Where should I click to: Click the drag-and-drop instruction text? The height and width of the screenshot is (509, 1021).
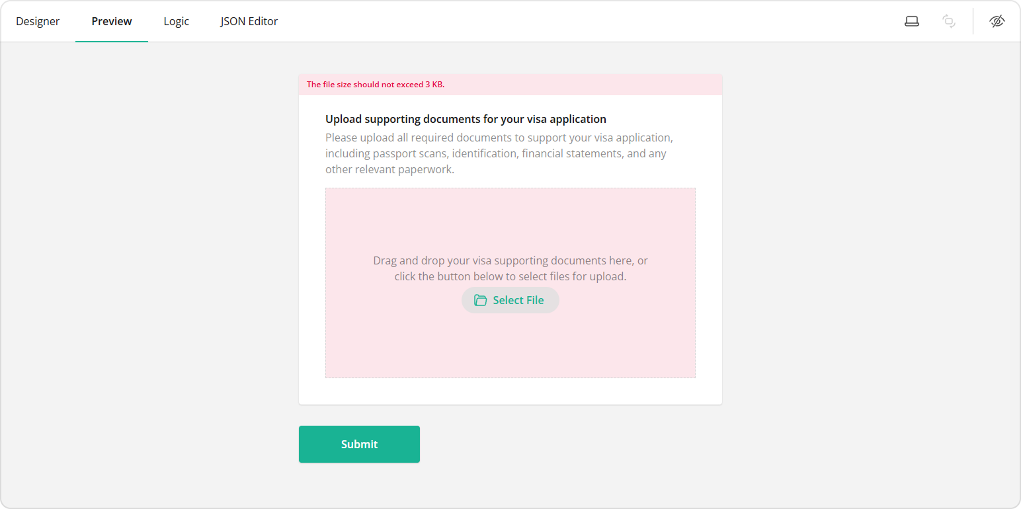click(x=510, y=268)
